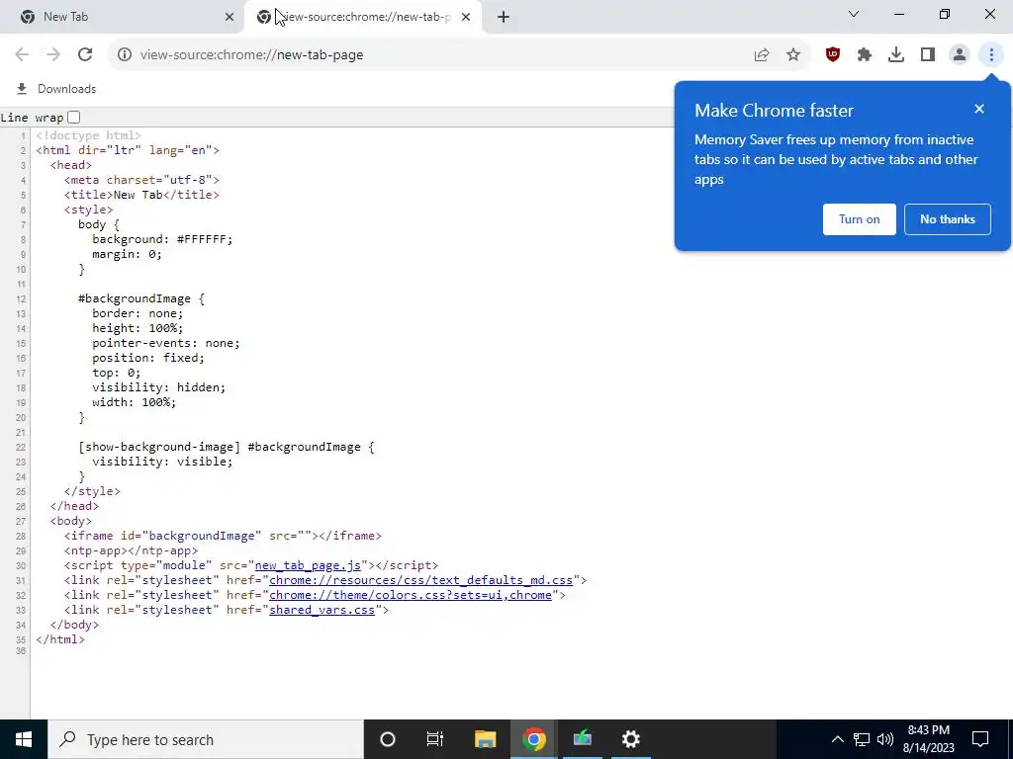Open File Explorer from the taskbar

point(485,739)
